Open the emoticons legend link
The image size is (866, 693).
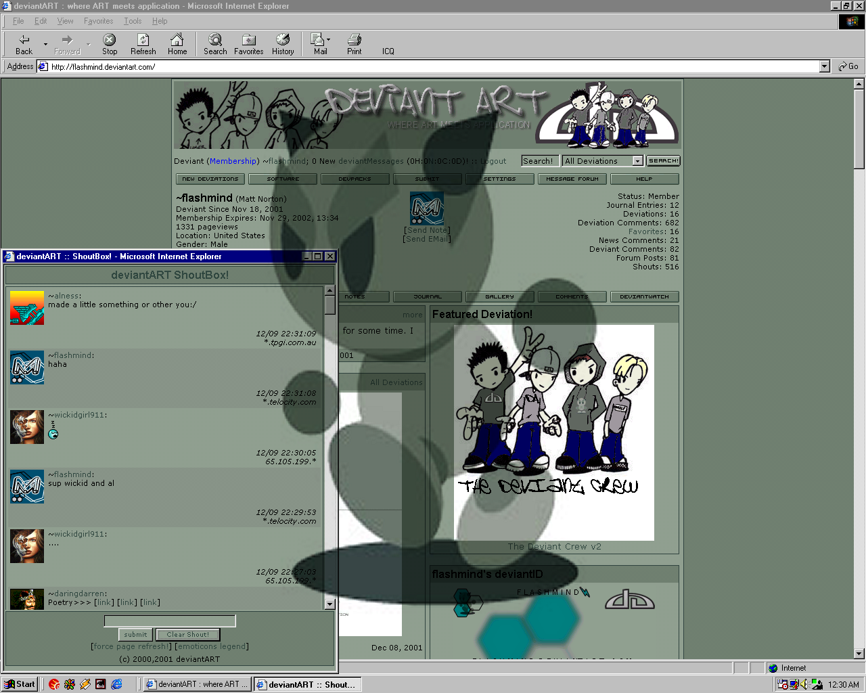[x=212, y=646]
